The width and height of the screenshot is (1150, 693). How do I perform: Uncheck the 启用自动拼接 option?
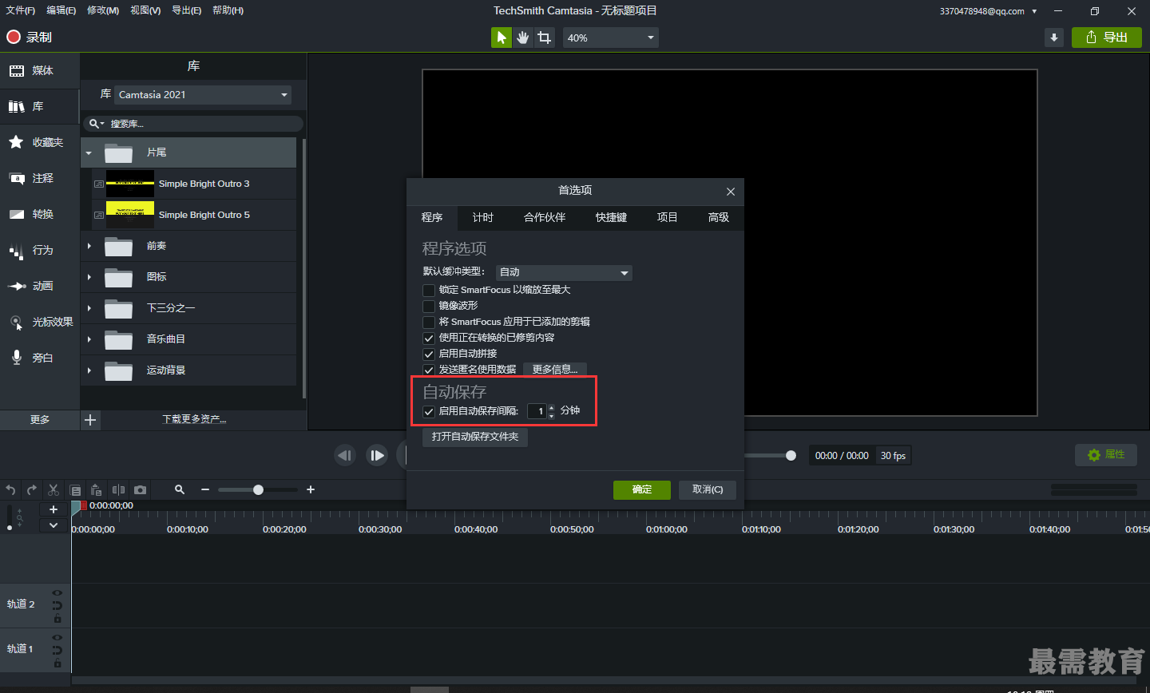pyautogui.click(x=429, y=354)
